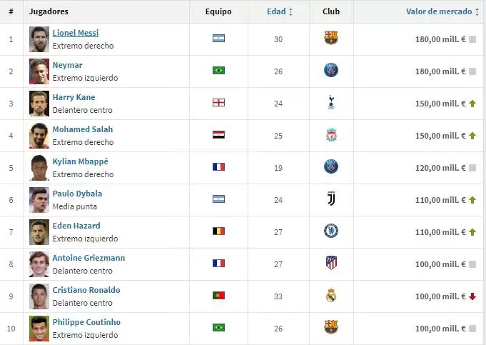Click Neymar's portrait thumbnail
The image size is (486, 345).
39,71
